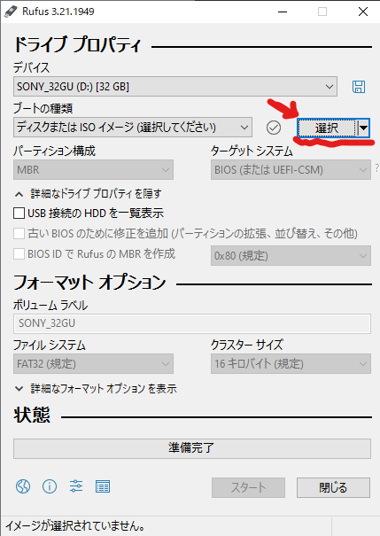
Task: Open split arrow beside 選択 button
Action: [x=363, y=128]
